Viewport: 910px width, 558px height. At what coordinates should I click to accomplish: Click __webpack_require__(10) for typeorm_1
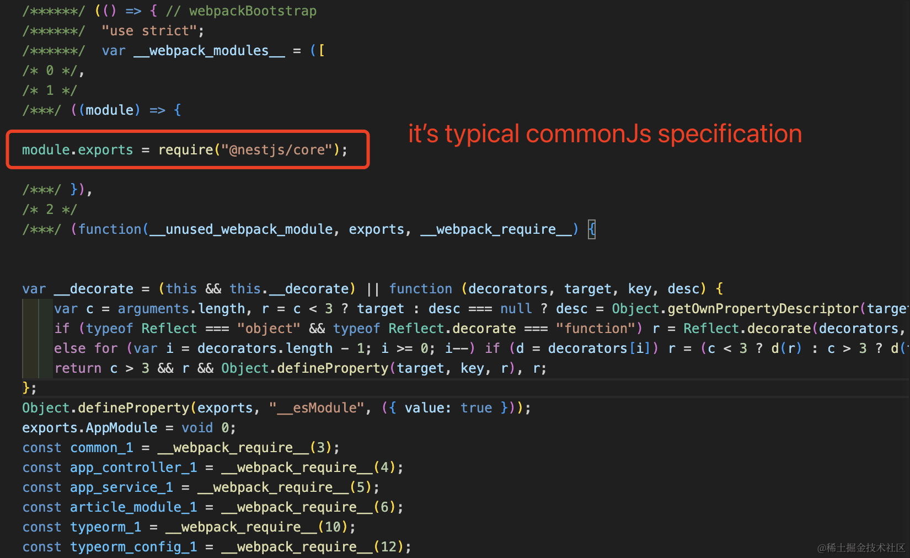tap(257, 527)
